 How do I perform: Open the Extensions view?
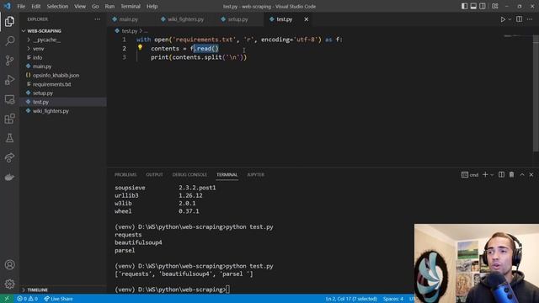(x=9, y=119)
